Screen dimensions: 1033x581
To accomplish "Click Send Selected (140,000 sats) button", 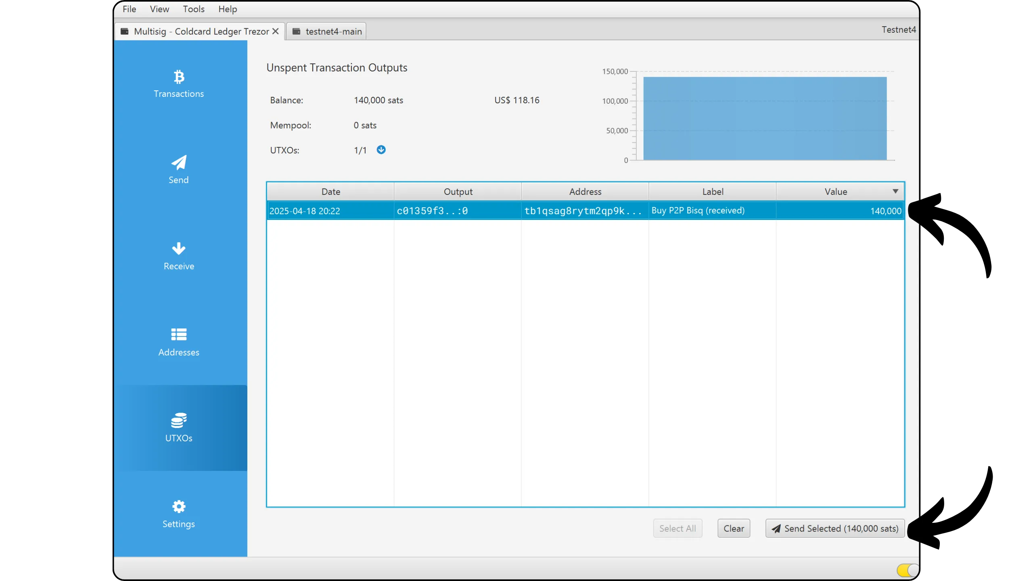I will point(835,528).
